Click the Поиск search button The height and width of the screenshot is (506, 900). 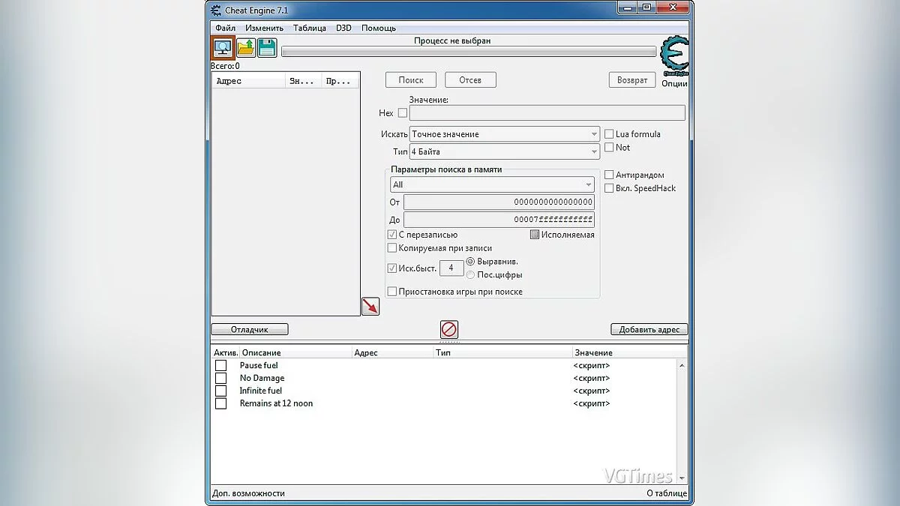pyautogui.click(x=411, y=79)
